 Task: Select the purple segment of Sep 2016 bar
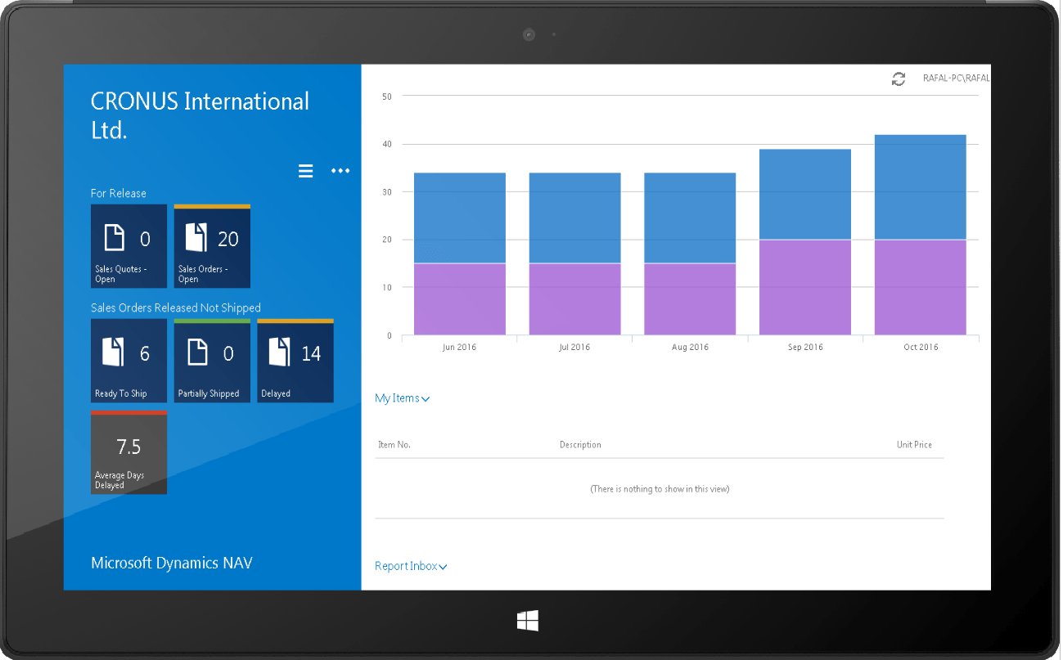point(805,287)
